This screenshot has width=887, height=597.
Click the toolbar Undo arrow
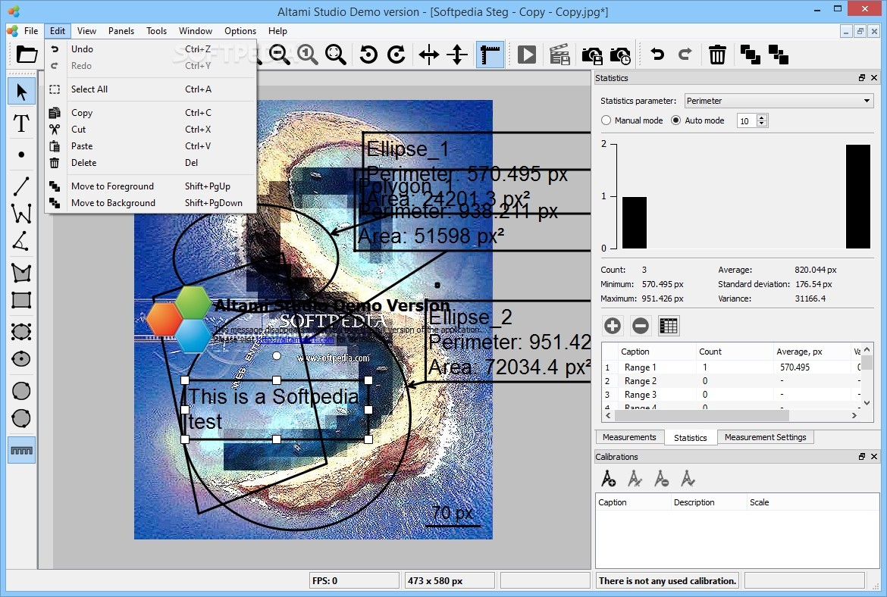(657, 55)
